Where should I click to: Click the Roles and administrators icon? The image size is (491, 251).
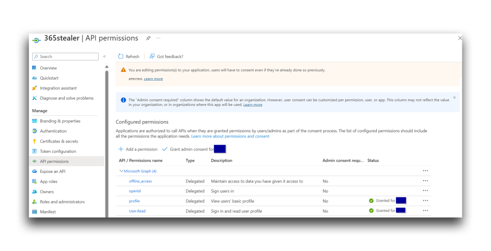click(x=35, y=202)
